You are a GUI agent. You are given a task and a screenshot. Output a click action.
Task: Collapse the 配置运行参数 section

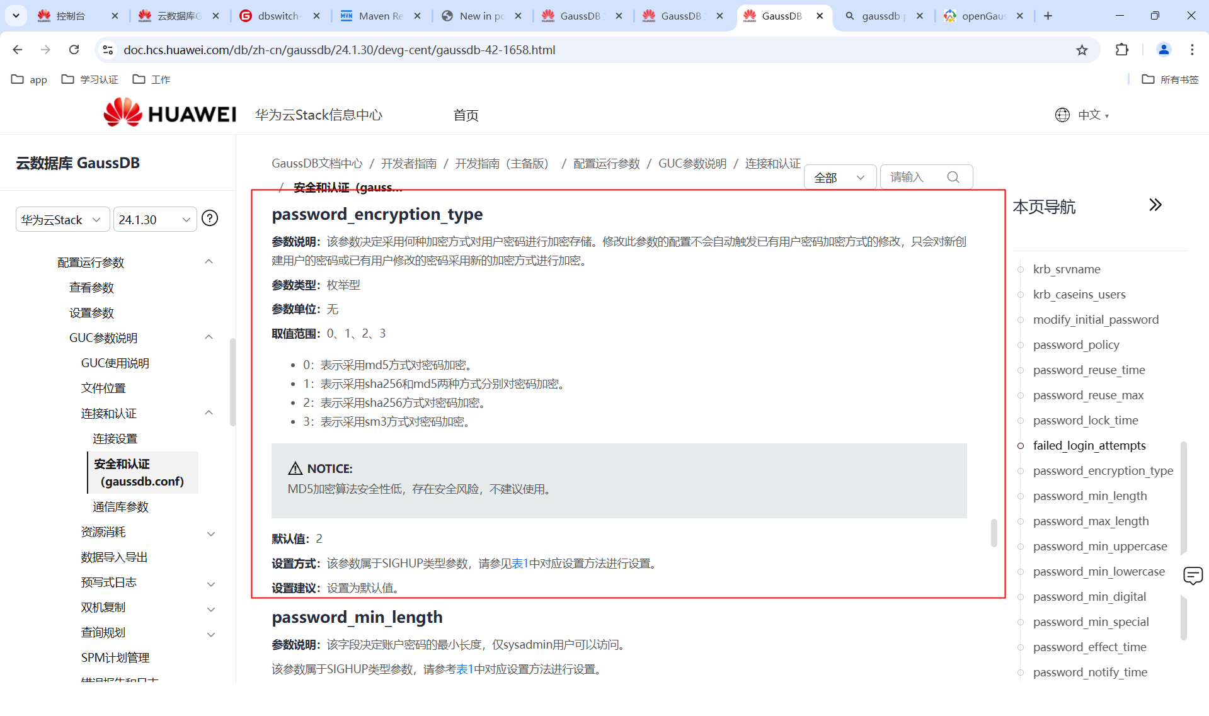tap(209, 262)
